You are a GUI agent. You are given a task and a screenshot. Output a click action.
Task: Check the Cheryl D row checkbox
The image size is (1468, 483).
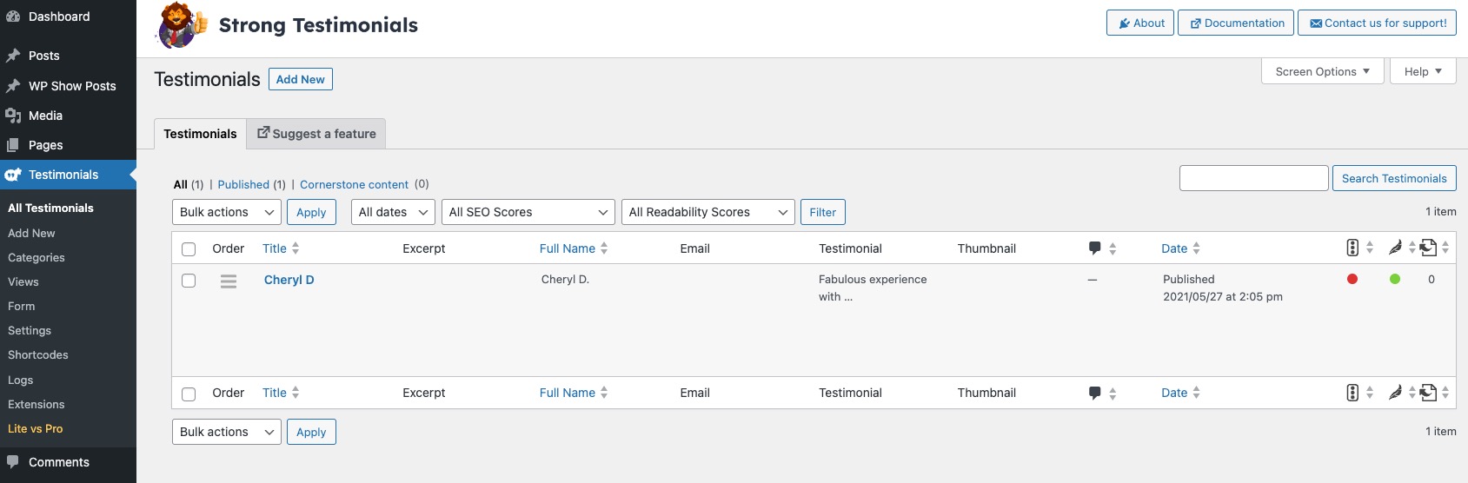(x=189, y=281)
